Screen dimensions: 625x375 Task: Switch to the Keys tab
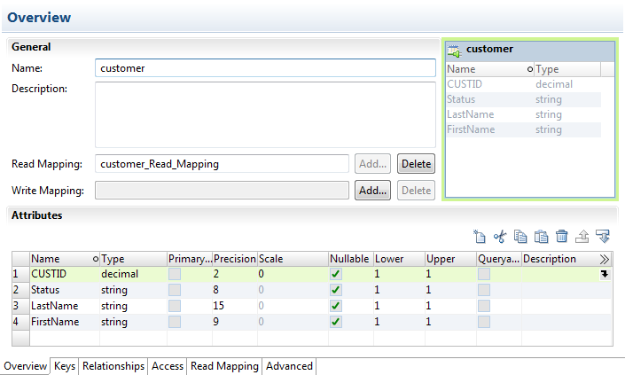click(x=66, y=366)
